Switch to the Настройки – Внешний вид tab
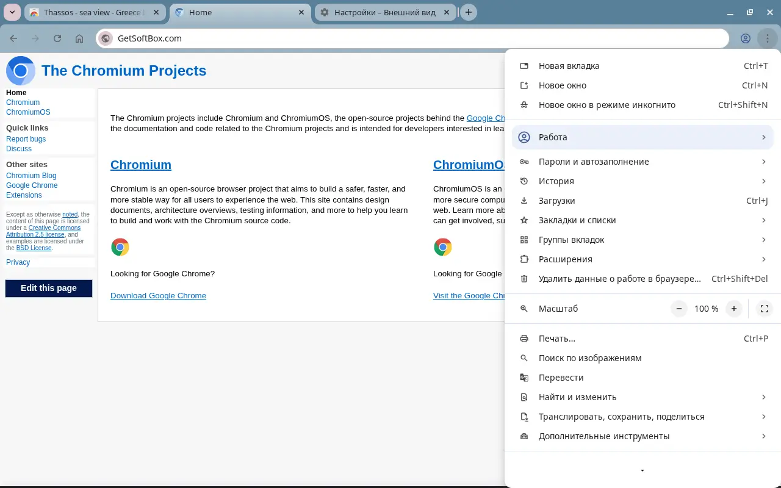 pyautogui.click(x=384, y=12)
